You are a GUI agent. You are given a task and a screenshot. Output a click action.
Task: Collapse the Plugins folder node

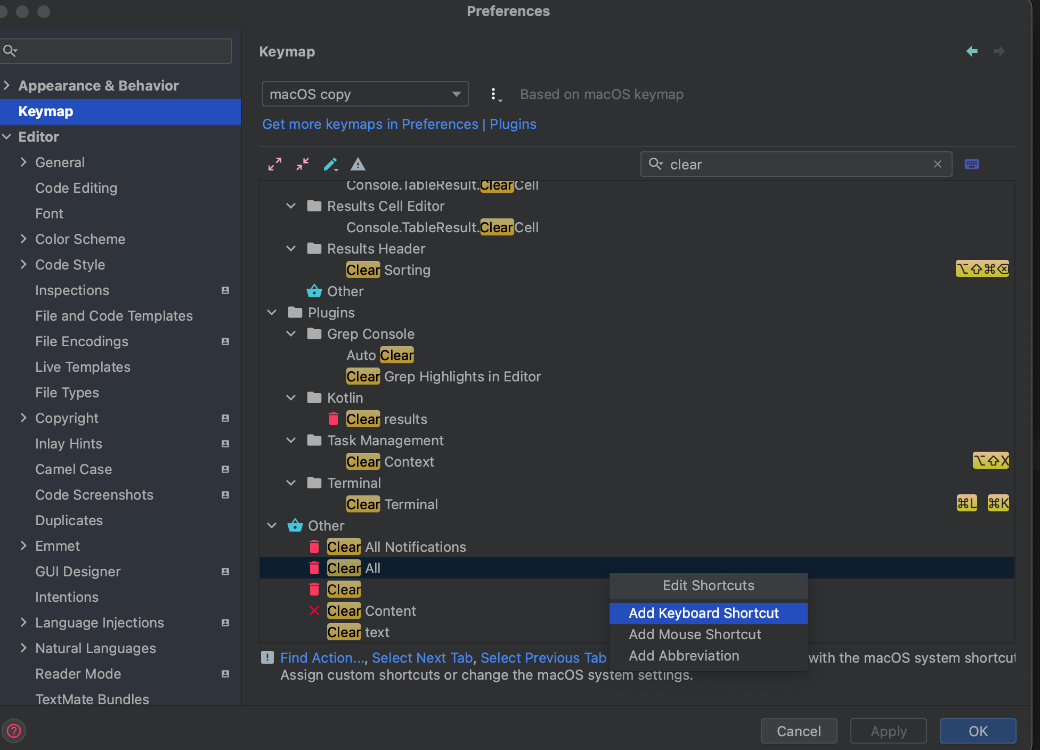point(272,313)
